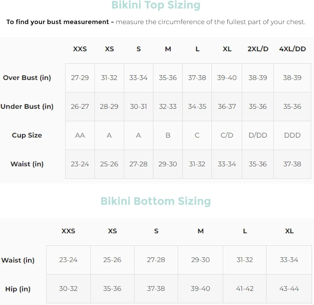Viewport: 314px width, 305px height.
Task: Click the Bikini Bottom Sizing heading
Action: point(156,201)
